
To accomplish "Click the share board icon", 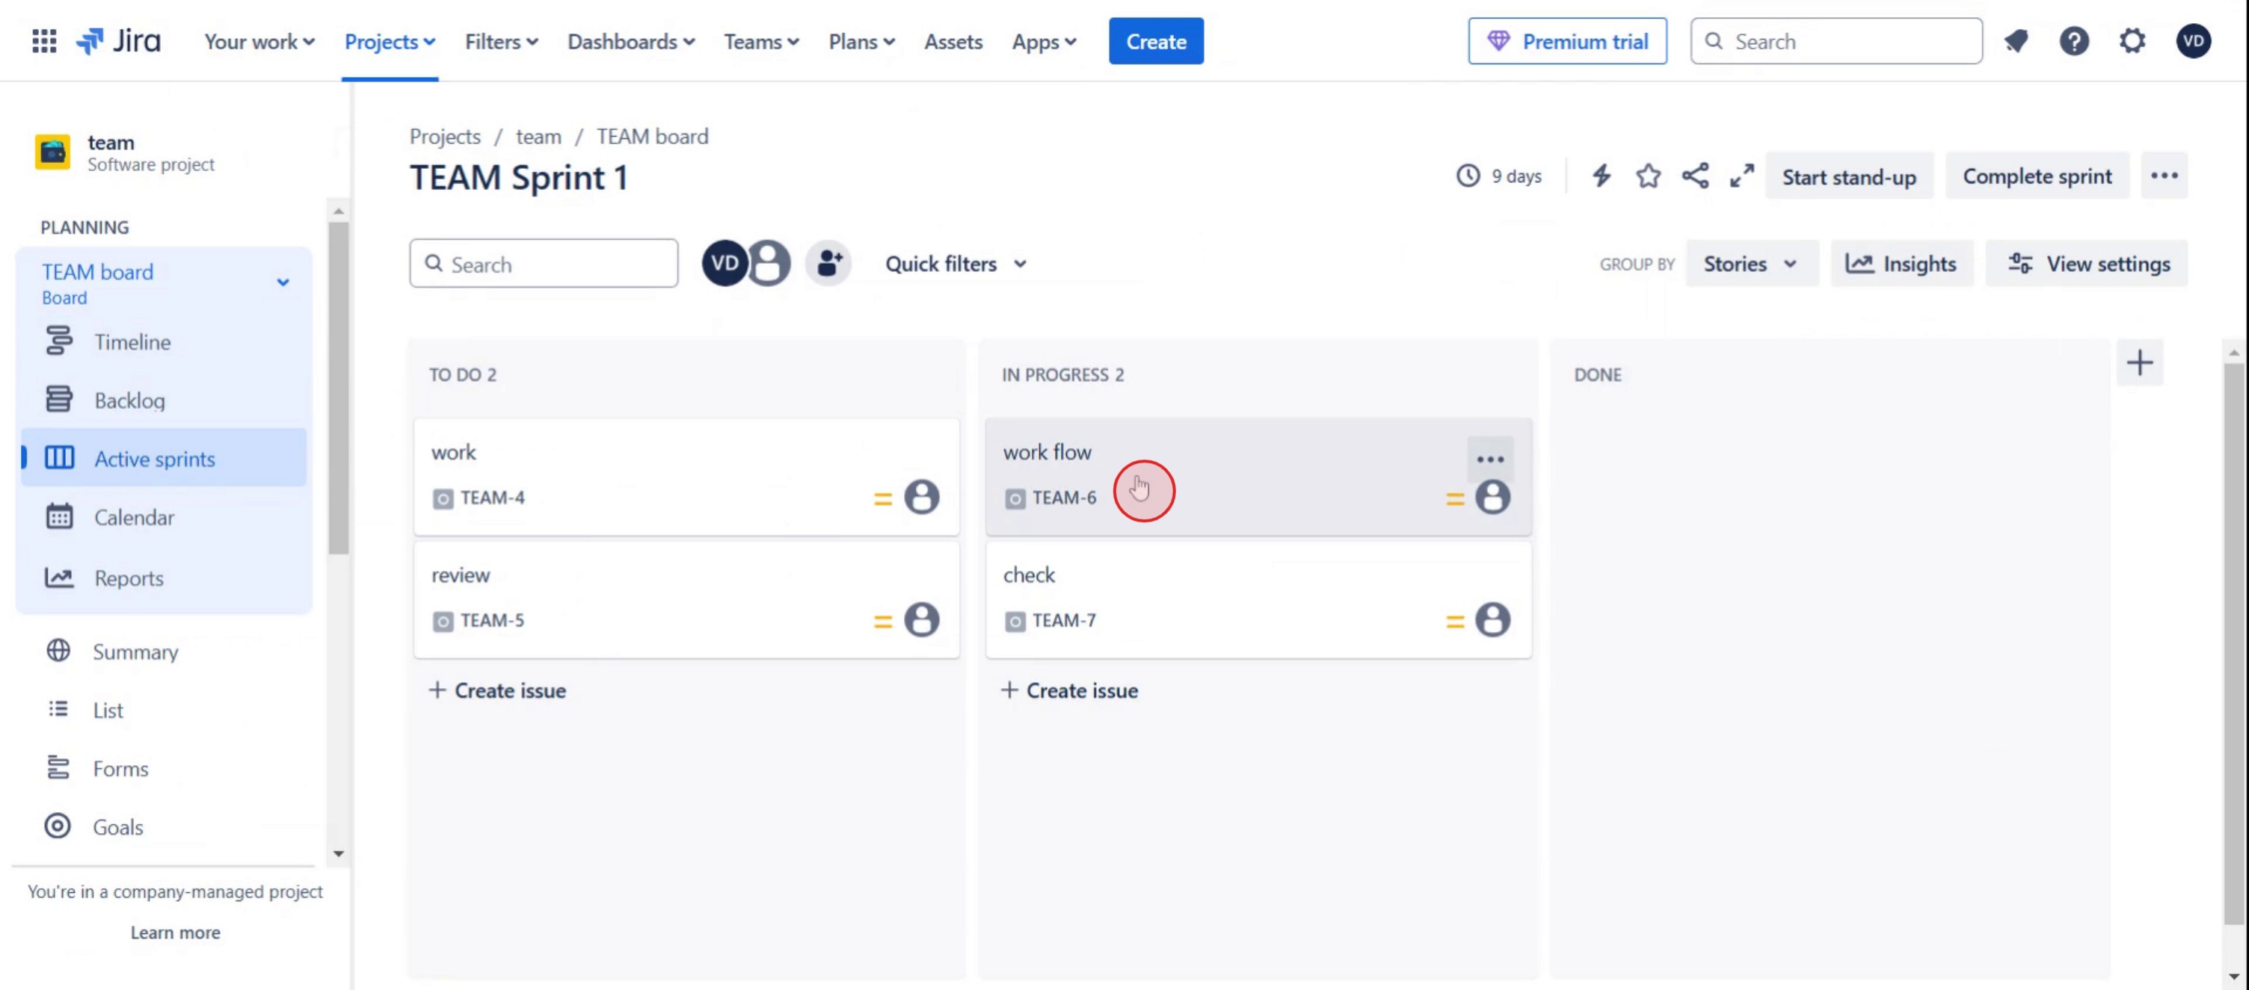I will pos(1695,176).
